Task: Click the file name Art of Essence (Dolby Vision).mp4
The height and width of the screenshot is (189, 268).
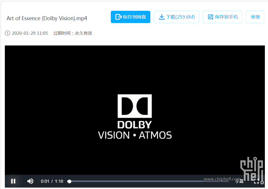Action: point(47,18)
